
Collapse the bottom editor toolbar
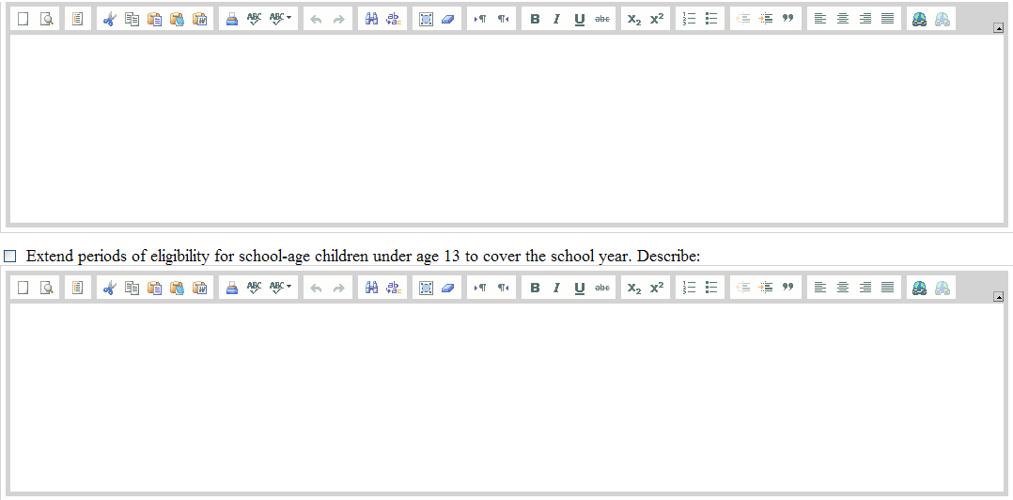click(x=998, y=297)
